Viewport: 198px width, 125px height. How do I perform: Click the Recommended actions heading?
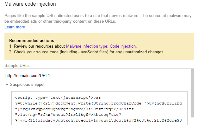(x=32, y=41)
